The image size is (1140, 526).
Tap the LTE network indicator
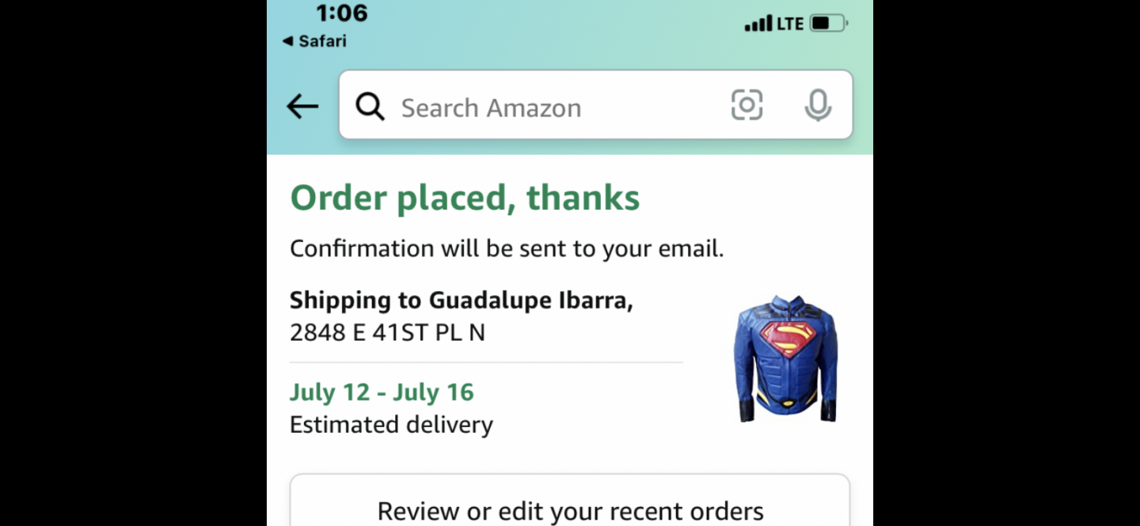(x=790, y=24)
